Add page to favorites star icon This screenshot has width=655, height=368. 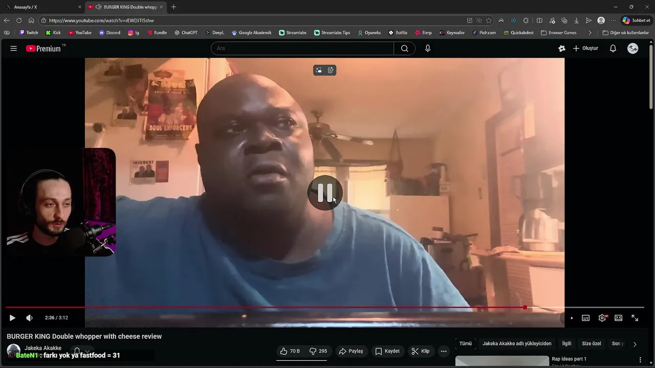point(489,20)
